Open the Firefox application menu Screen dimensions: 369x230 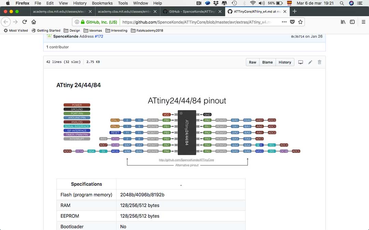point(22,3)
